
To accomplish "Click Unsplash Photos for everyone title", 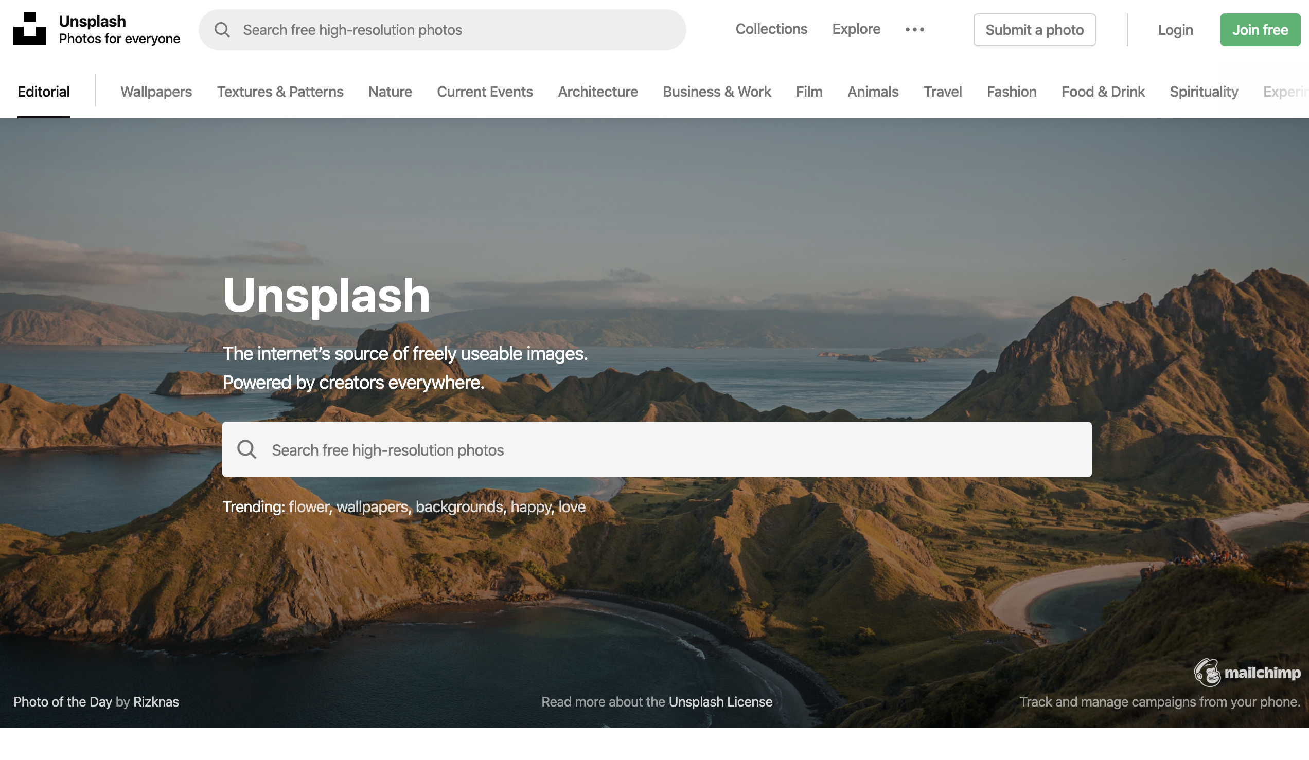I will (x=119, y=30).
